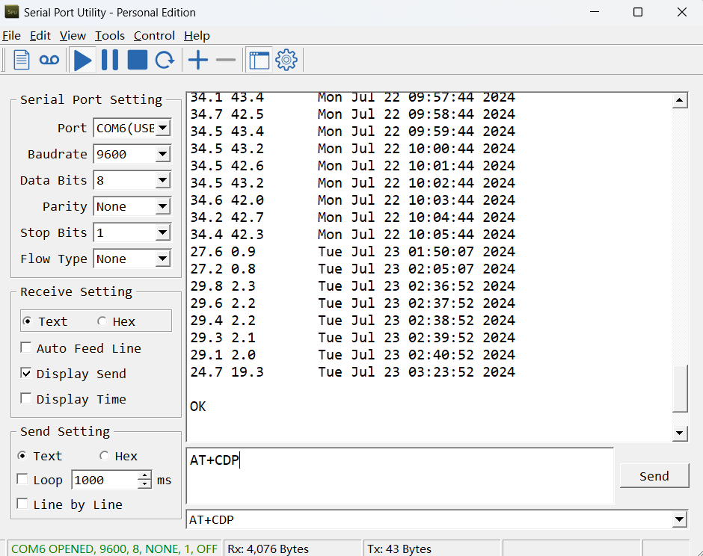
Task: Select Text radio in Send Setting
Action: tap(22, 456)
